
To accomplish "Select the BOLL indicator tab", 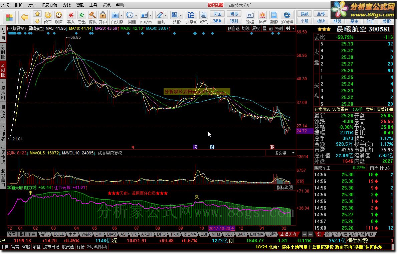I will [59, 234].
